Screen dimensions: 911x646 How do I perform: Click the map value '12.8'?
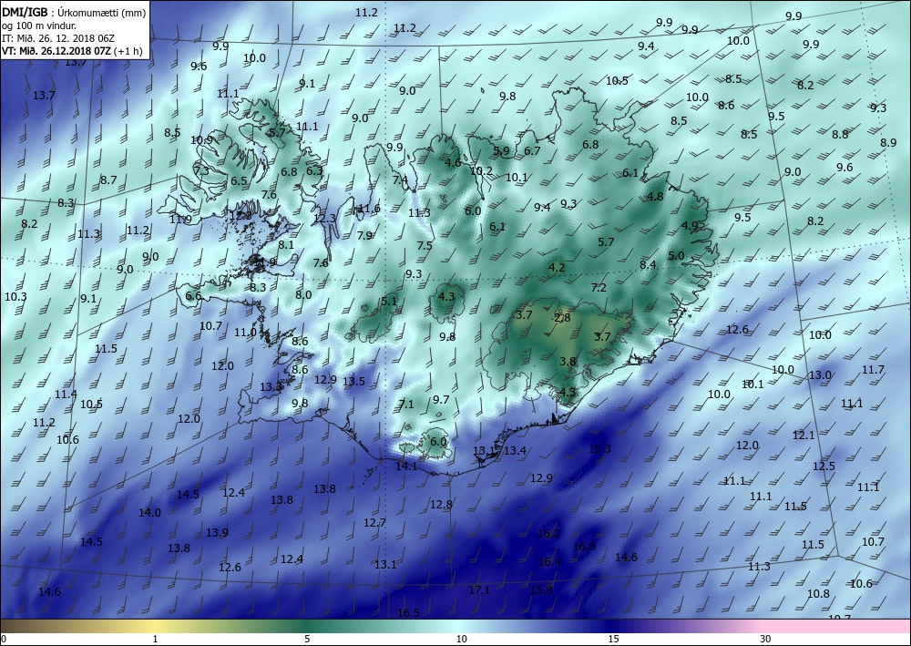point(441,504)
